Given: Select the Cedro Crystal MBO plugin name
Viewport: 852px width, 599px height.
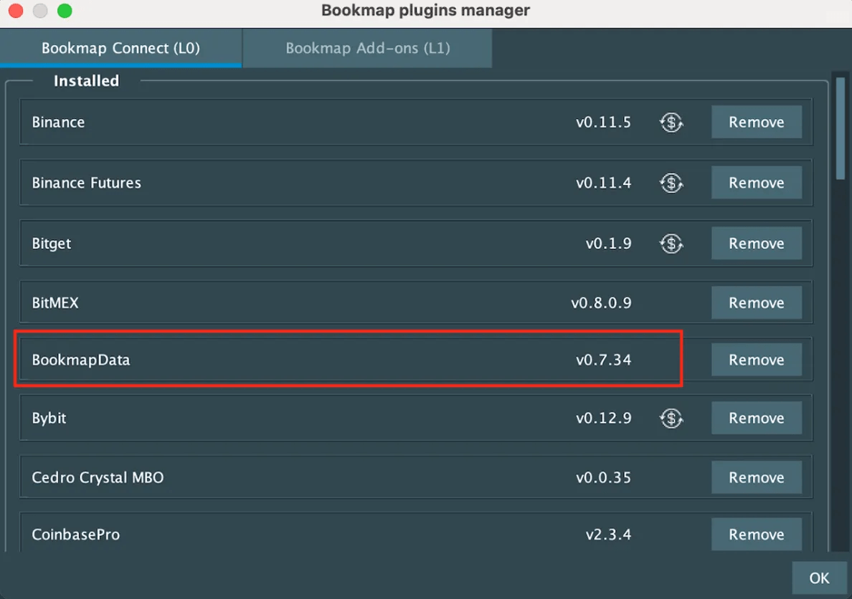Looking at the screenshot, I should tap(98, 477).
